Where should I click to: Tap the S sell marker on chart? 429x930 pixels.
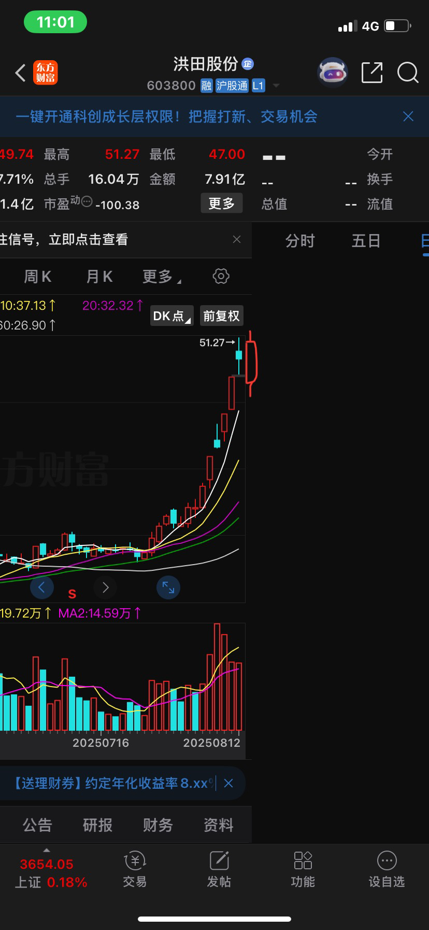tap(73, 594)
